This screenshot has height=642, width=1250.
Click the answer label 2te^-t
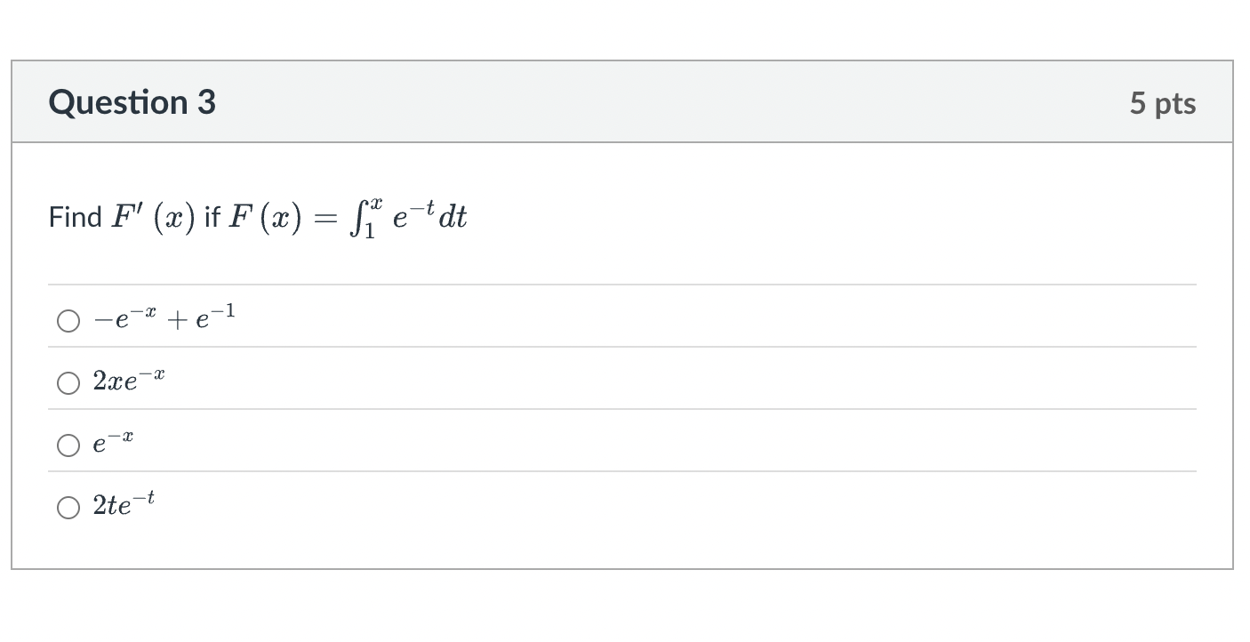coord(124,506)
